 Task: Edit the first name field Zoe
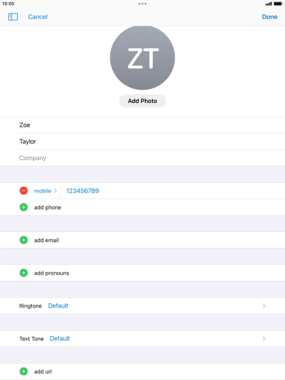point(152,125)
